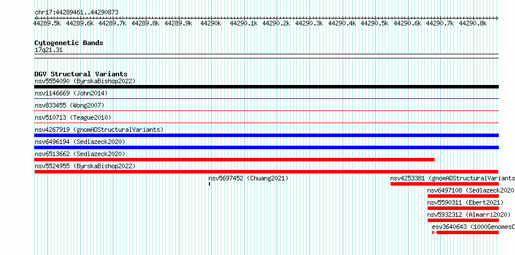This screenshot has height=255, width=515.
Task: Click the DGV Structural Variants track title
Action: pyautogui.click(x=81, y=74)
